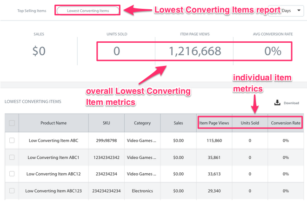Check the box for Low Converting Item ABC123
The height and width of the screenshot is (202, 307).
tap(12, 191)
